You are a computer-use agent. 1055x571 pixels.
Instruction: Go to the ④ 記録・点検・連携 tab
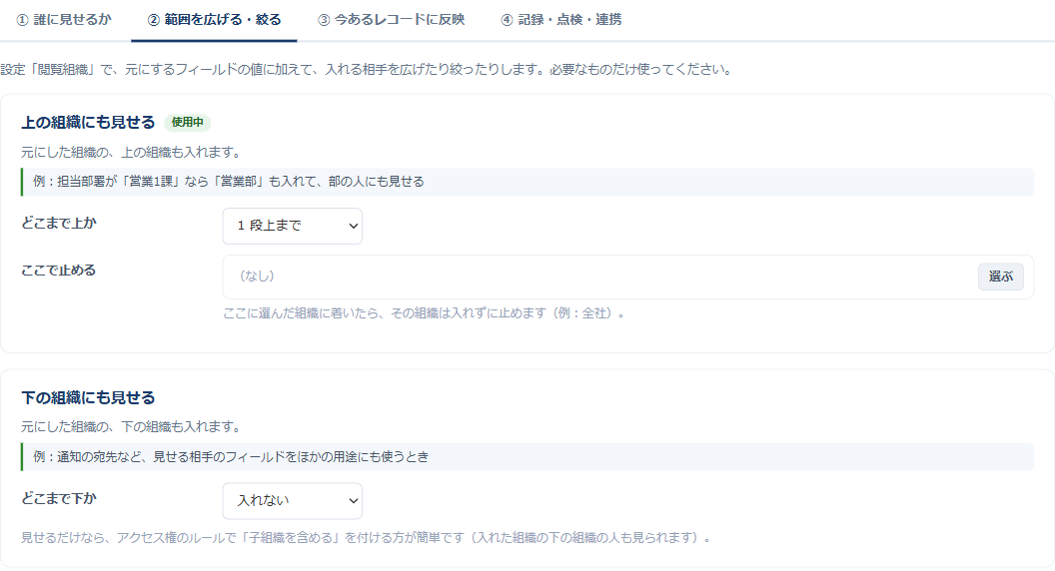tap(561, 20)
